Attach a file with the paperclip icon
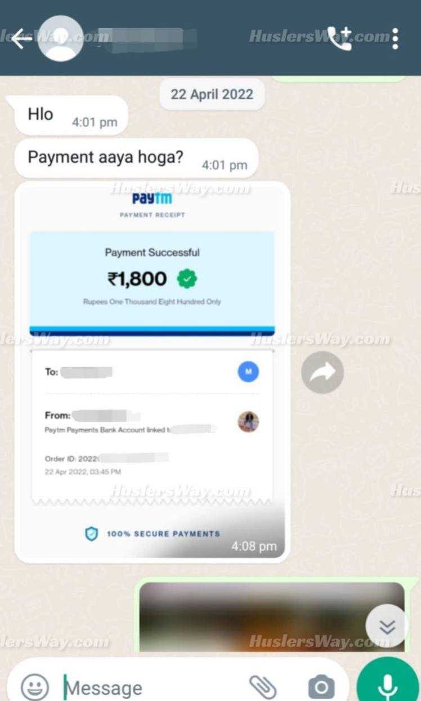 (x=263, y=687)
